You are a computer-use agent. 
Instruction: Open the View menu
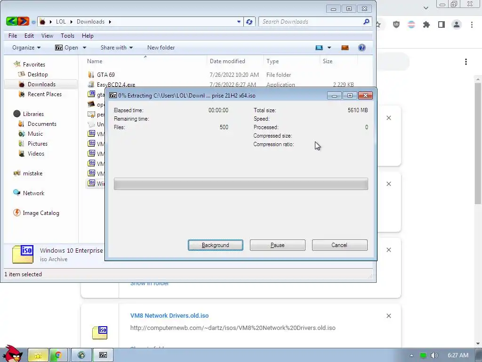coord(48,36)
